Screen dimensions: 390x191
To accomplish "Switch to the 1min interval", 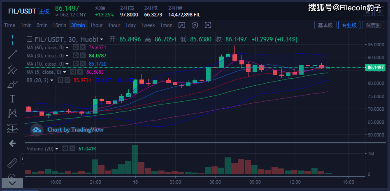I will click(26, 25).
